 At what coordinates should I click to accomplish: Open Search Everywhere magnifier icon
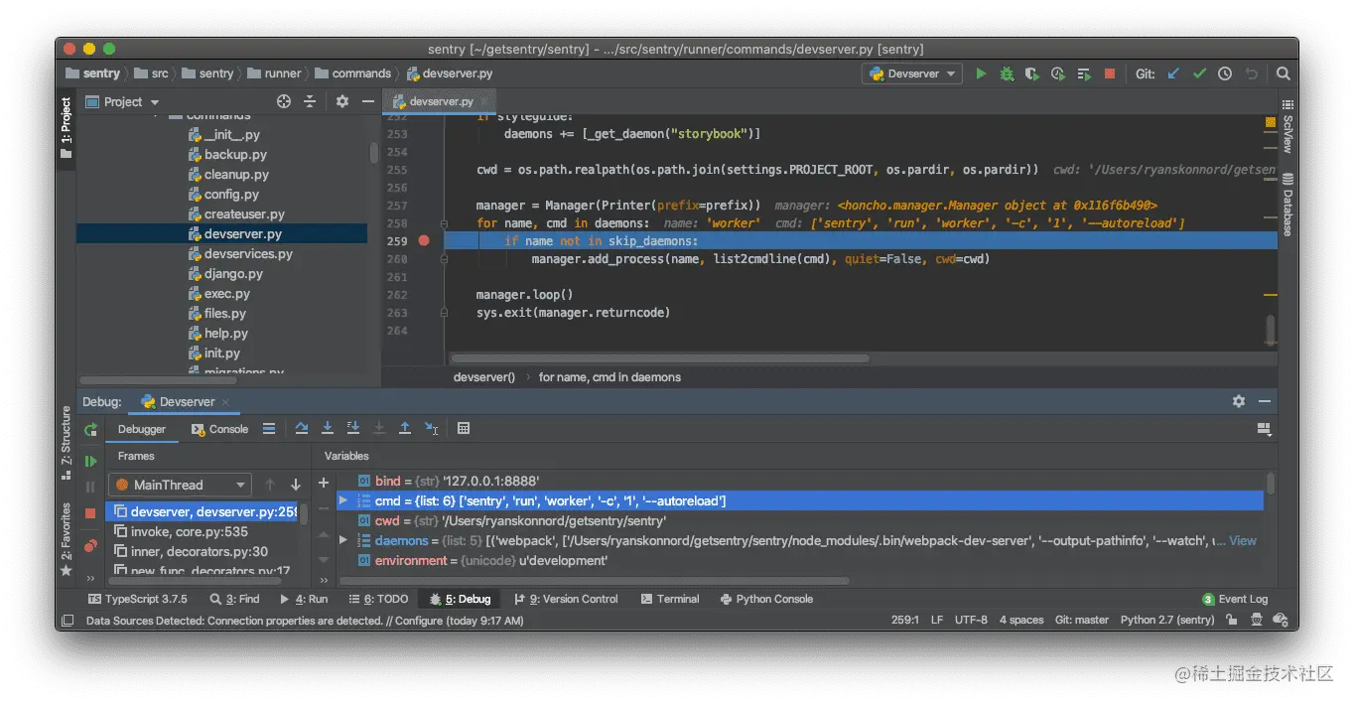[x=1284, y=73]
